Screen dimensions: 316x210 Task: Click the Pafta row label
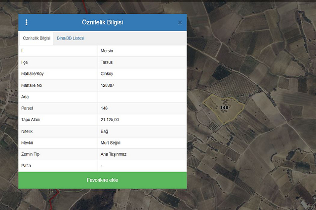click(x=27, y=166)
